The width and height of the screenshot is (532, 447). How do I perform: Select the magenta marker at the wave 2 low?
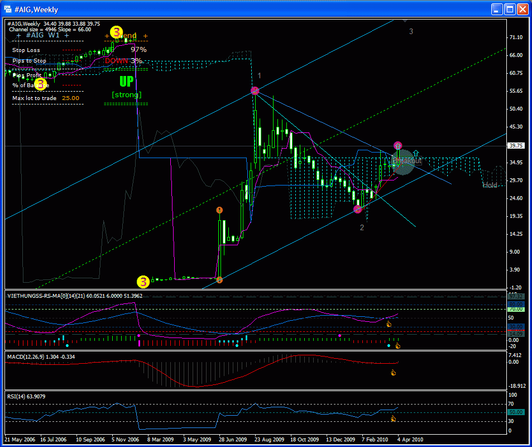pyautogui.click(x=358, y=210)
